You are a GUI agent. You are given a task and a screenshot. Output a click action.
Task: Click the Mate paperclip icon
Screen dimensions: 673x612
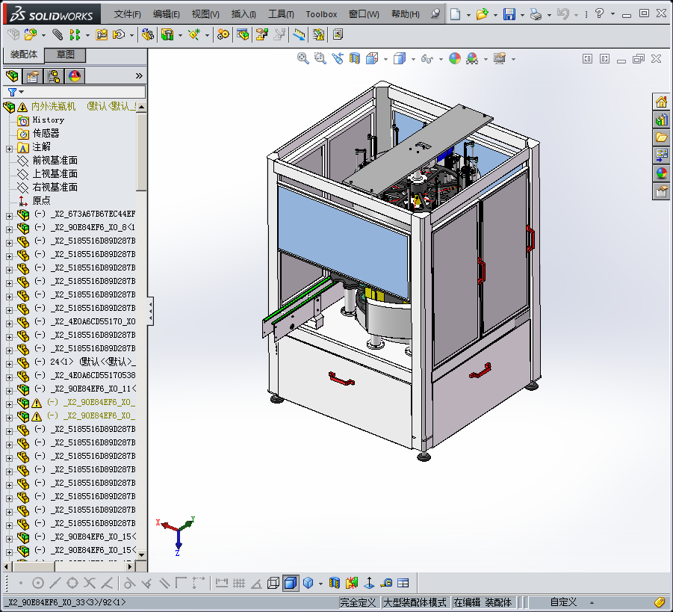57,34
